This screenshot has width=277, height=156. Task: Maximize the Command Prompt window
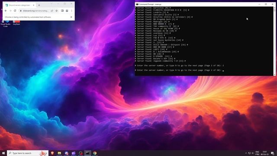point(266,4)
